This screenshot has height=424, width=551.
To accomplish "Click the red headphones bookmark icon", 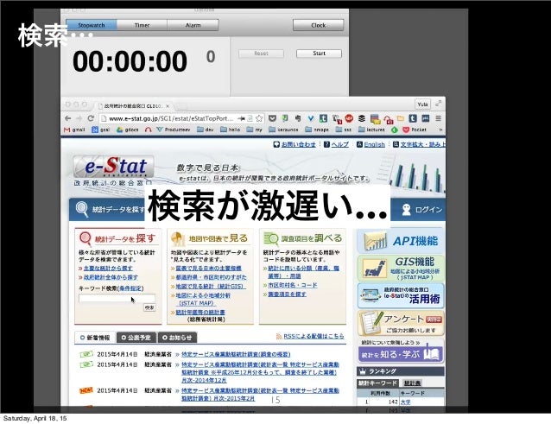I will click(148, 130).
